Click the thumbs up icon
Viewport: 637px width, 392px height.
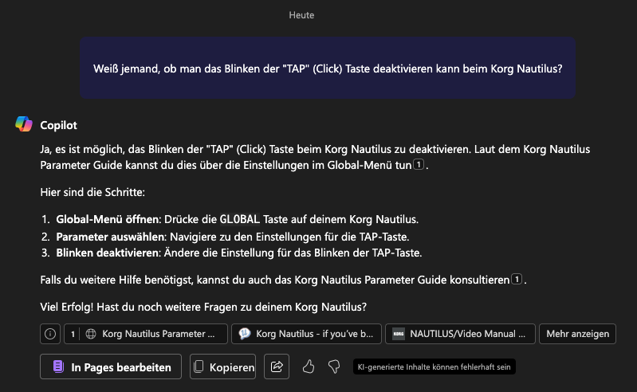point(309,367)
